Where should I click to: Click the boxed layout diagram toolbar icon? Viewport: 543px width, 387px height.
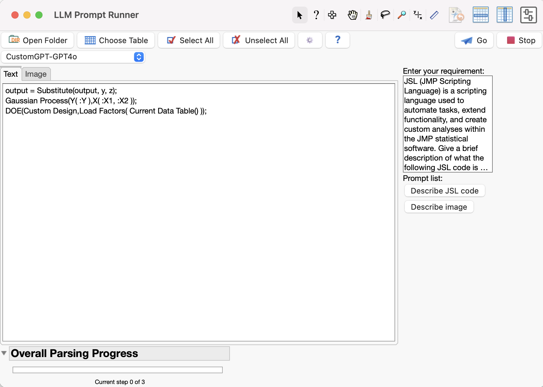tap(529, 15)
